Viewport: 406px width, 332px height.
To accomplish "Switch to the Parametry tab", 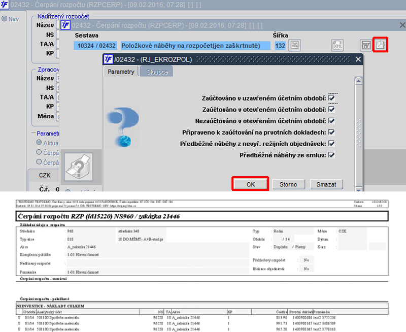I will pyautogui.click(x=121, y=72).
